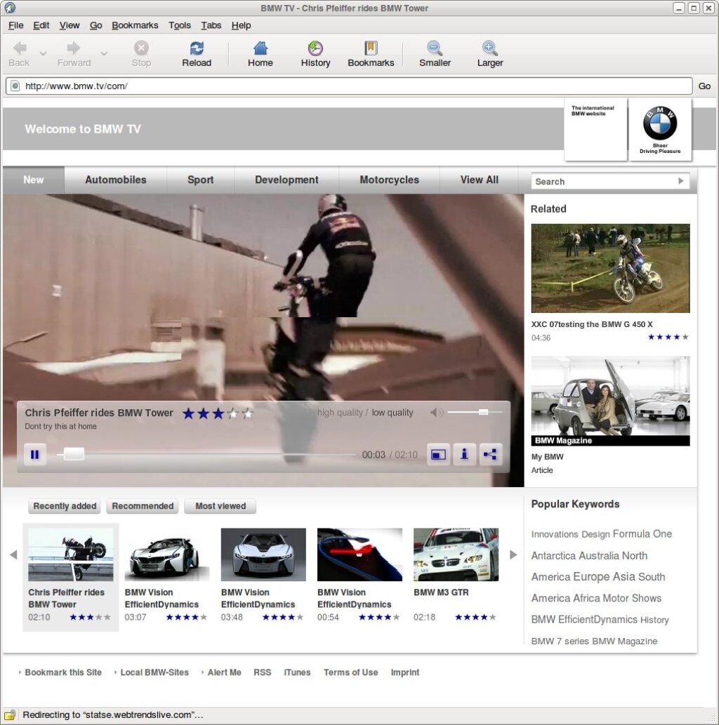Open browser History
The width and height of the screenshot is (719, 725).
[x=315, y=53]
